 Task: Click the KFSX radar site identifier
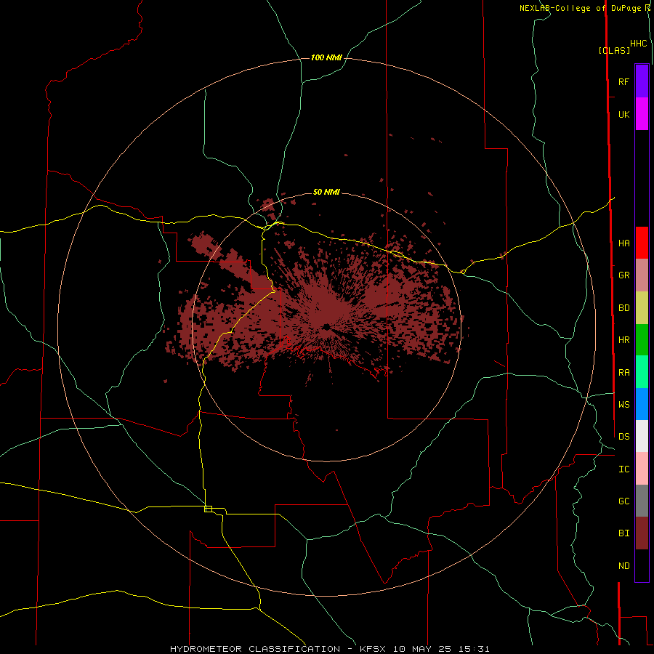[x=374, y=649]
